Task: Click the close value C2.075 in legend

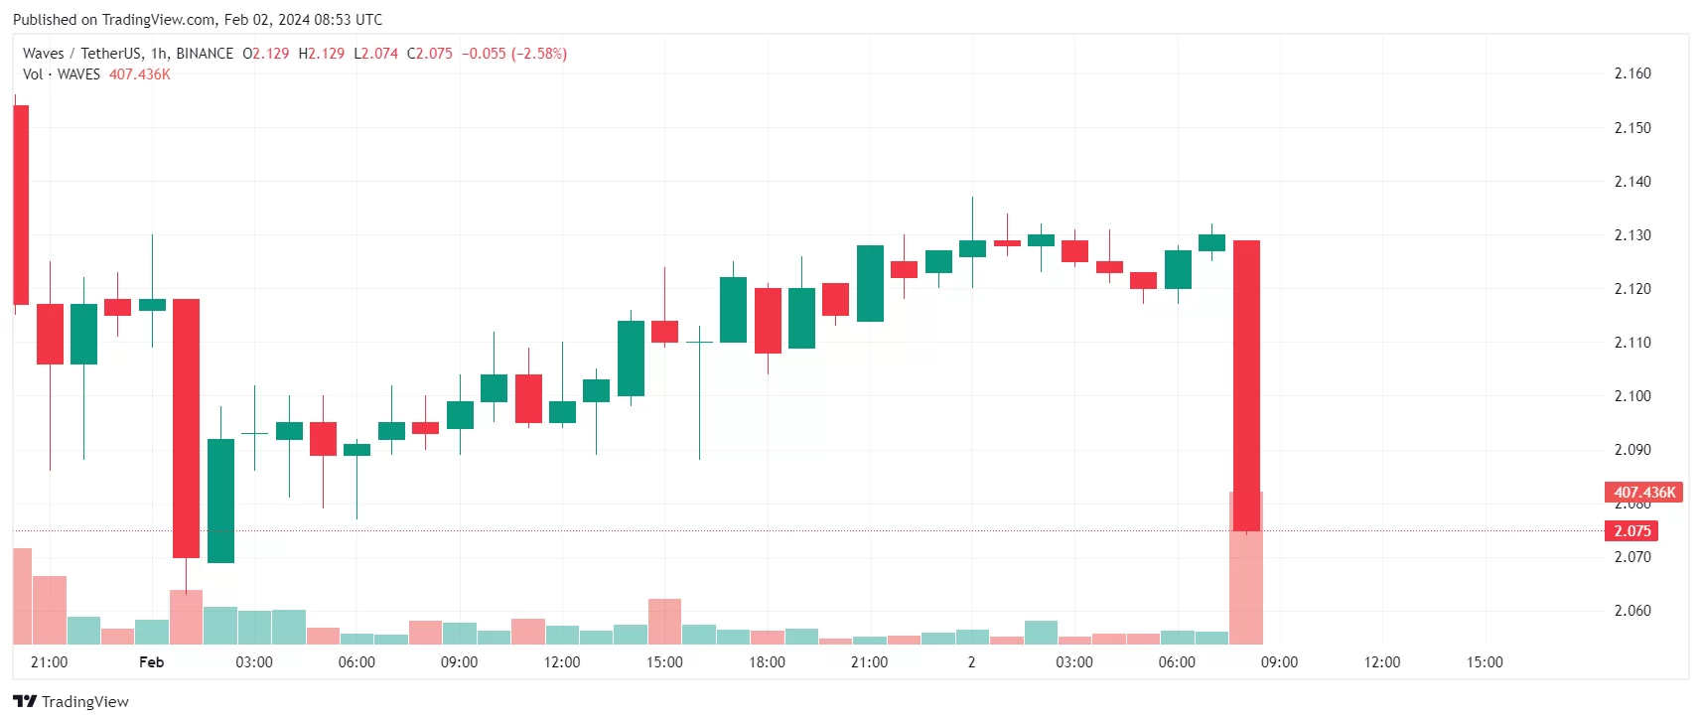Action: pyautogui.click(x=430, y=54)
